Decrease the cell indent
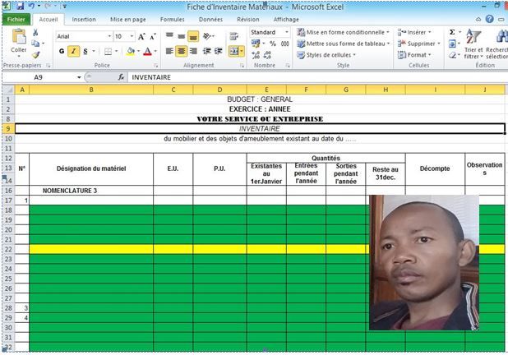The width and height of the screenshot is (508, 355). point(206,51)
